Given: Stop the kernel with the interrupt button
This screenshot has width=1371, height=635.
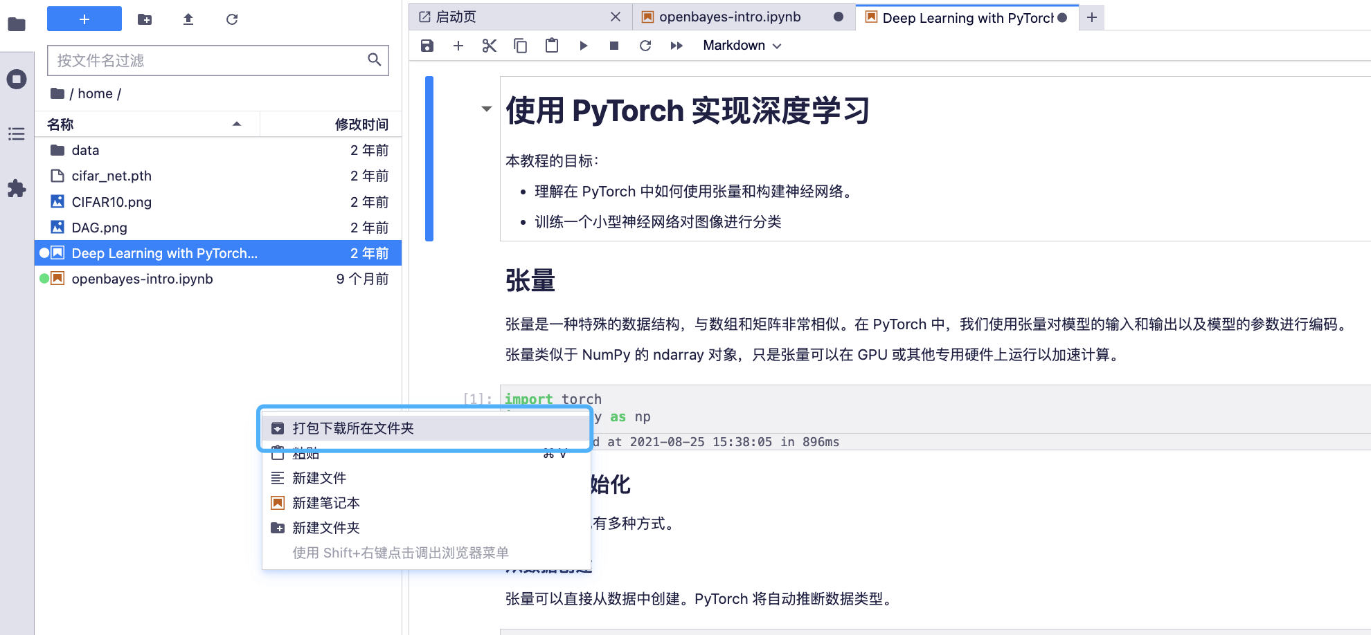Looking at the screenshot, I should (614, 46).
